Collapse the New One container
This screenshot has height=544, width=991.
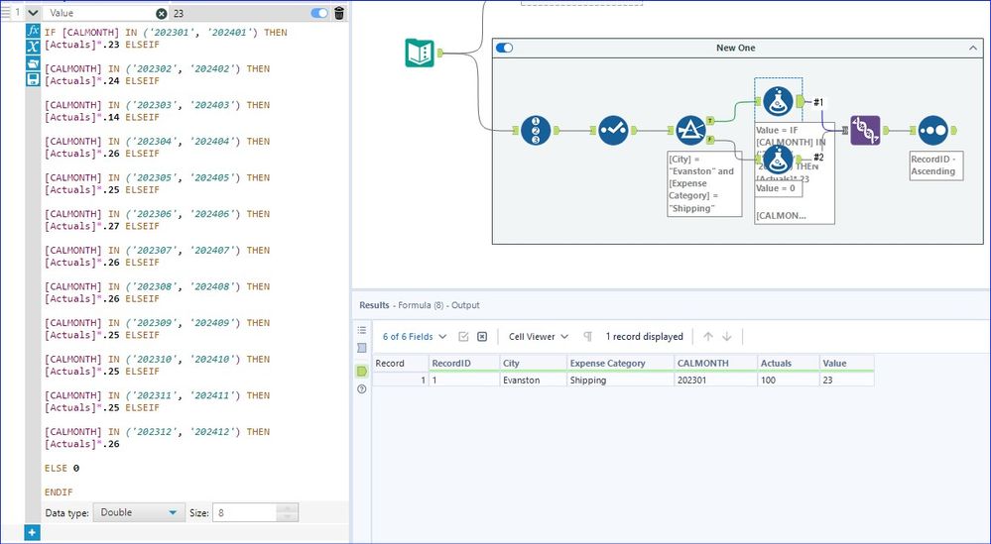973,48
